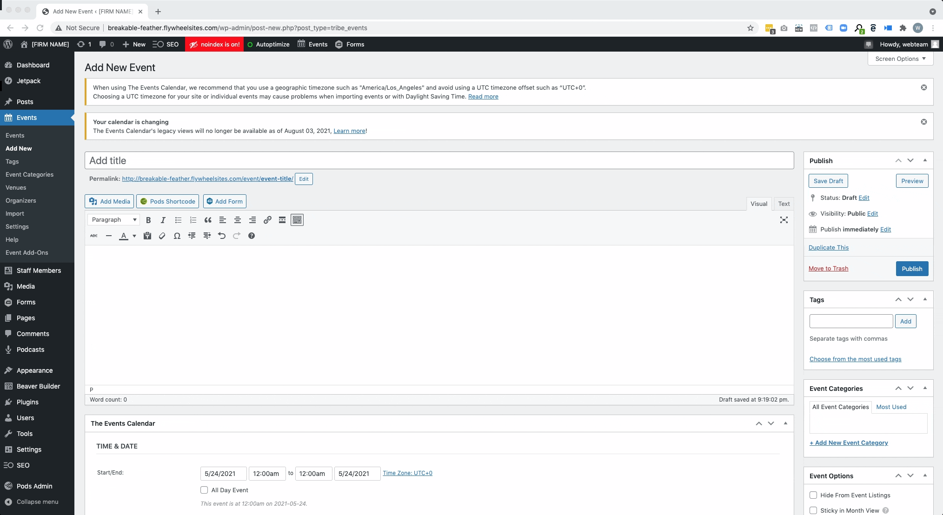This screenshot has height=515, width=943.
Task: Open the Most Used categories tab
Action: click(890, 407)
